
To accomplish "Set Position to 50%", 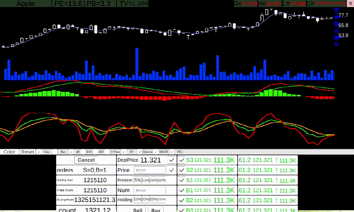I will (162, 180).
